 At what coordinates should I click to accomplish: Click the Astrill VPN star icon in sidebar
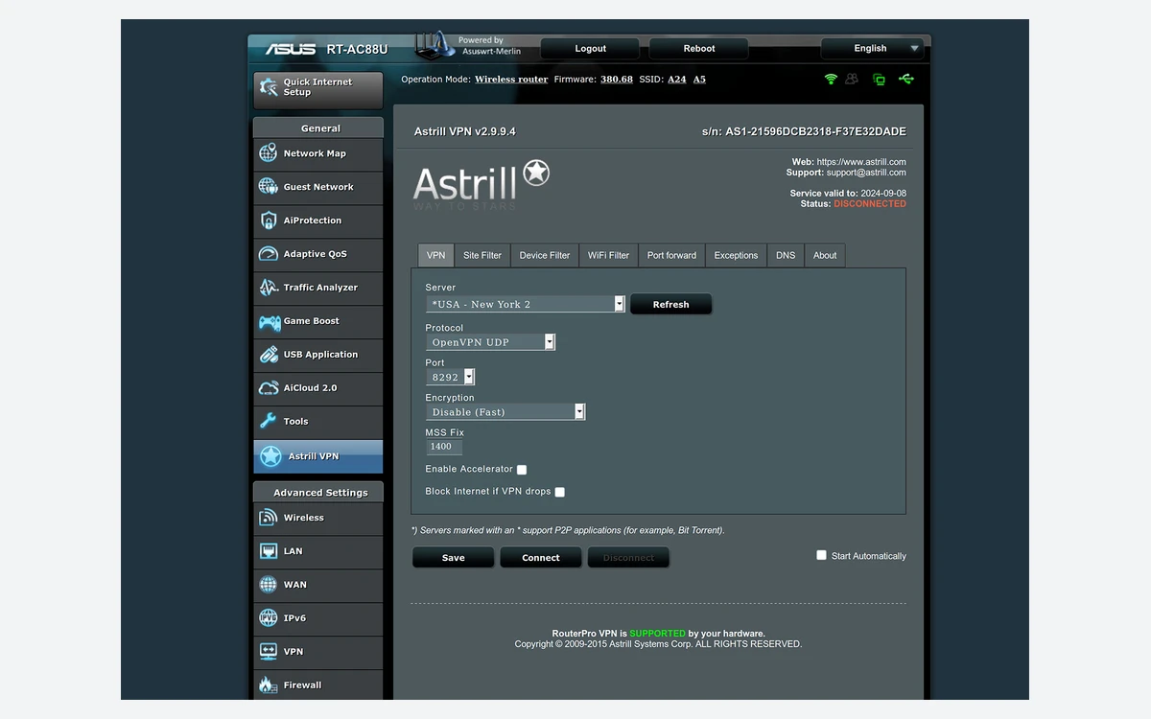pos(270,456)
